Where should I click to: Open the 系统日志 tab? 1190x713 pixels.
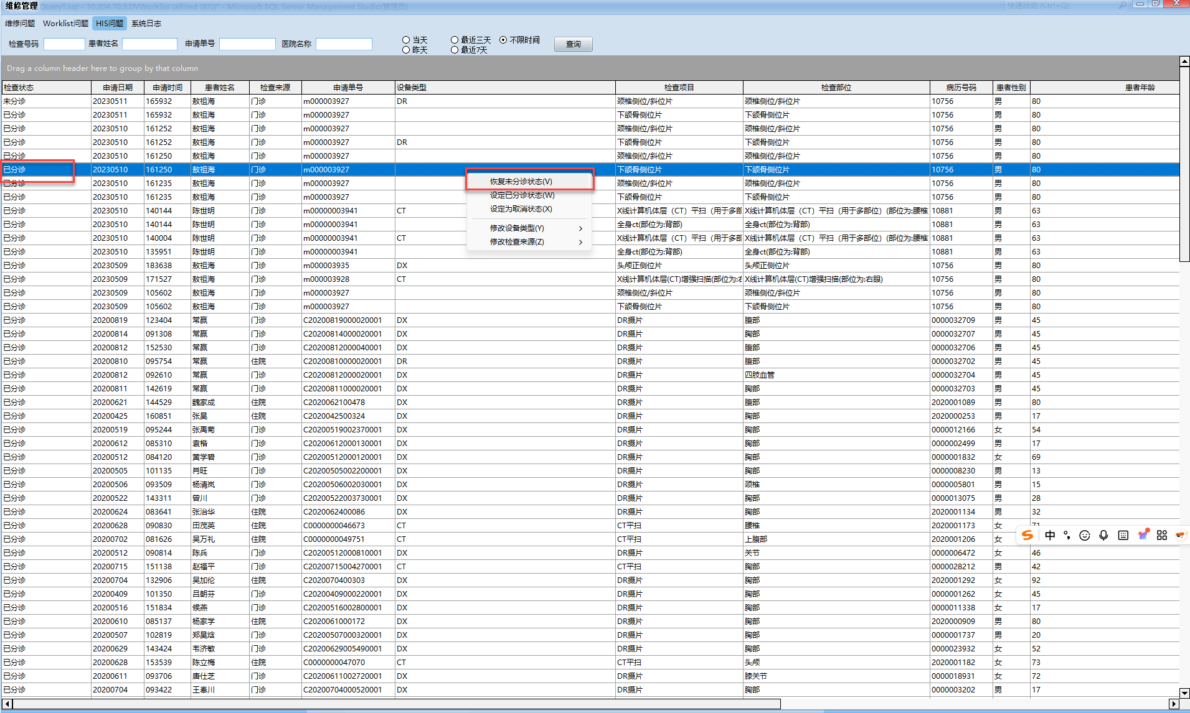coord(146,24)
